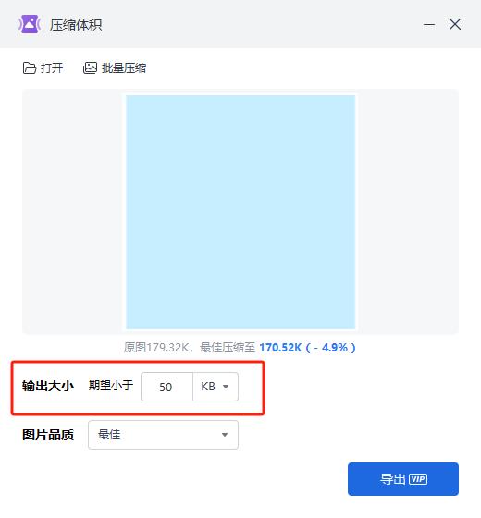Click the arrow beside KB unit
This screenshot has height=518, width=481.
226,387
